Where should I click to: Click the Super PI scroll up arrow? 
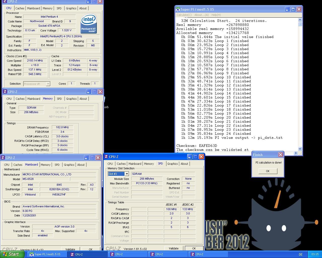300,20
